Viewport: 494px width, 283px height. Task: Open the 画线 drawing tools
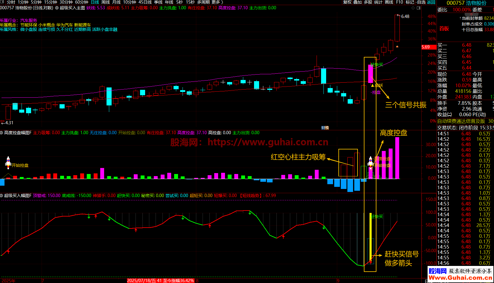389,2
